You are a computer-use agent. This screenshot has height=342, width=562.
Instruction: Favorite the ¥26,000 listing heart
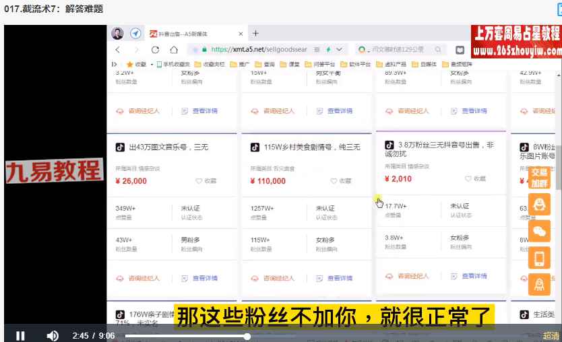coord(199,181)
